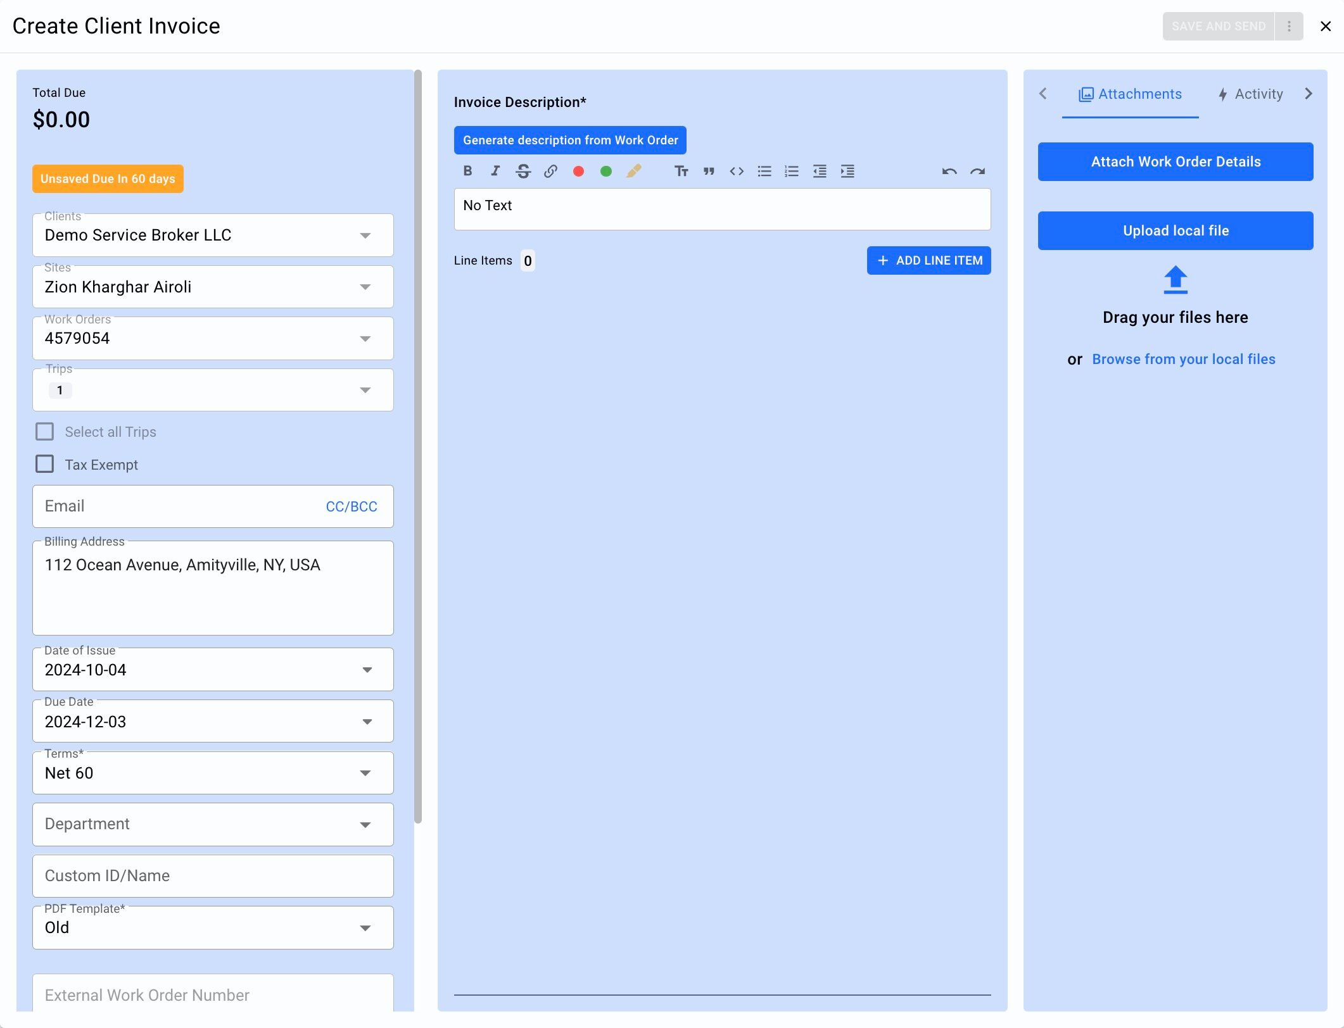
Task: Check the Select all Trips checkbox
Action: [45, 432]
